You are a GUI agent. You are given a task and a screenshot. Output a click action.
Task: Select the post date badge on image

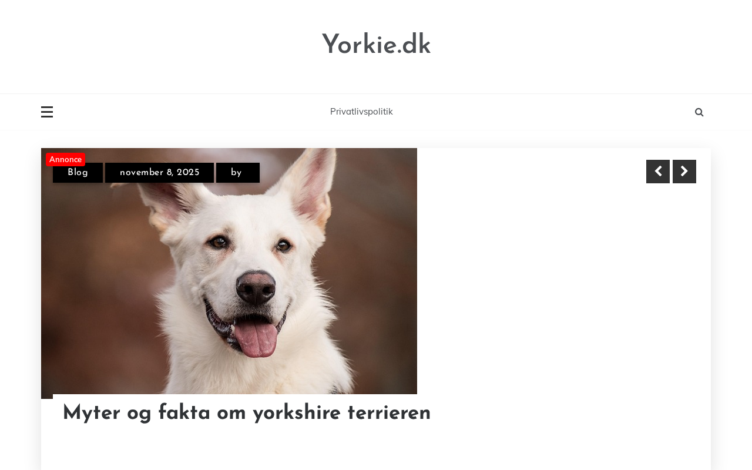pos(159,173)
